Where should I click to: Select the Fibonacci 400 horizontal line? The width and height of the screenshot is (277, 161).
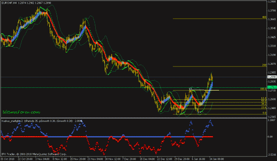[x=219, y=19]
